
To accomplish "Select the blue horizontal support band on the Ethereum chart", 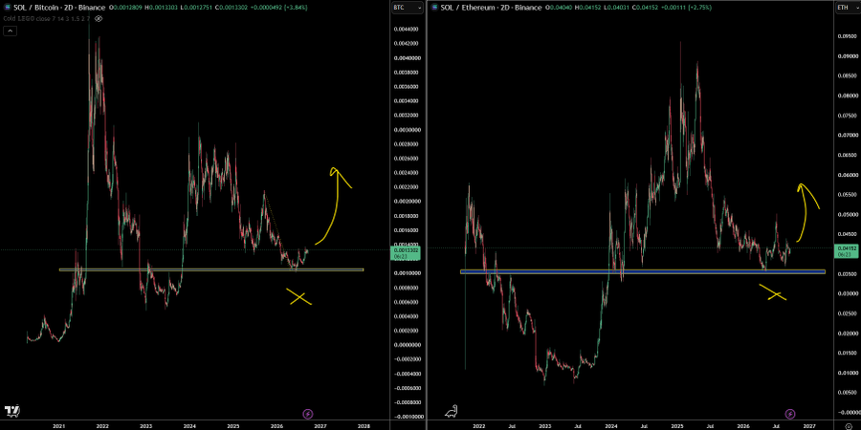I will pyautogui.click(x=643, y=271).
